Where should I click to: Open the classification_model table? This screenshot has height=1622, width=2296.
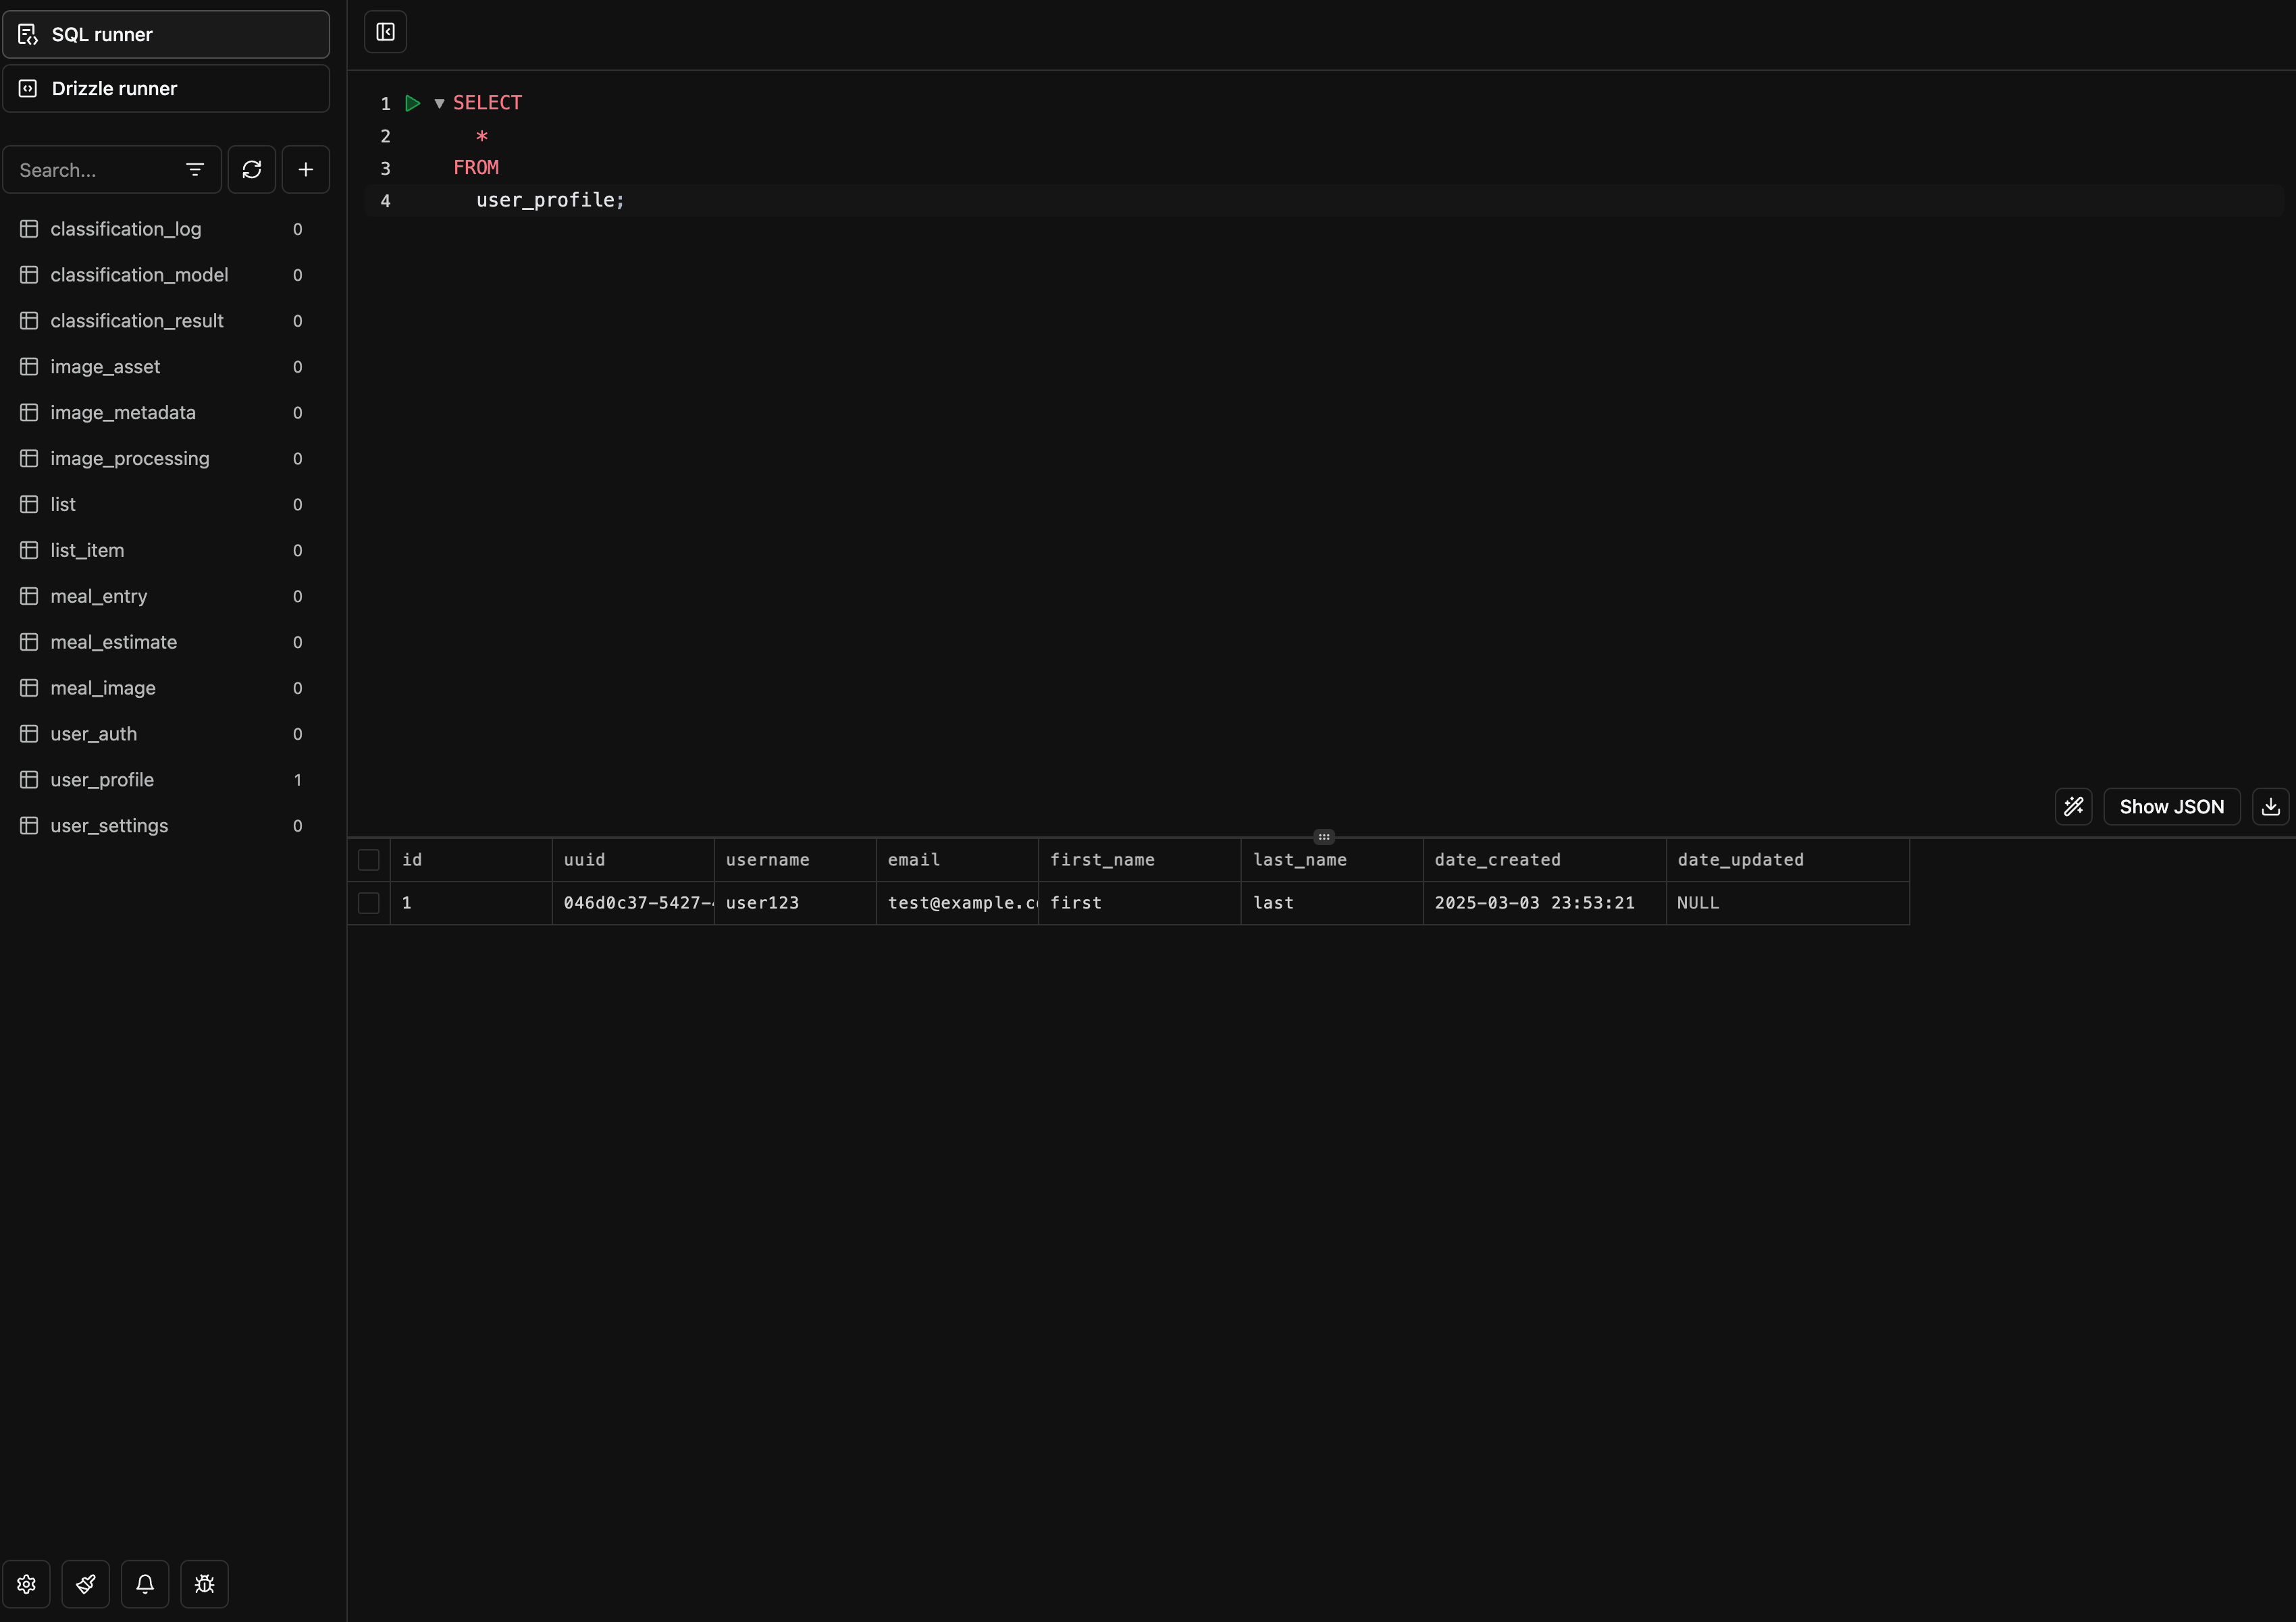(x=139, y=275)
